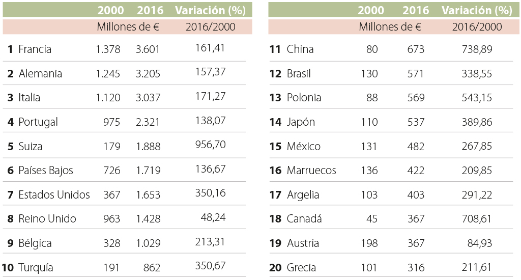Viewport: 521px width, 280px height.
Task: Click the Brasil country name
Action: pos(299,74)
